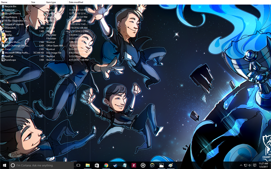Screen dimensions: 271x169
Task: Select the PeaZip folder icon
Action: pos(3,35)
